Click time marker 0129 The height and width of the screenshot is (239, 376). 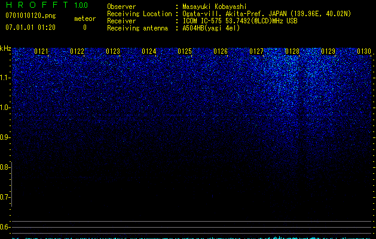coord(328,51)
